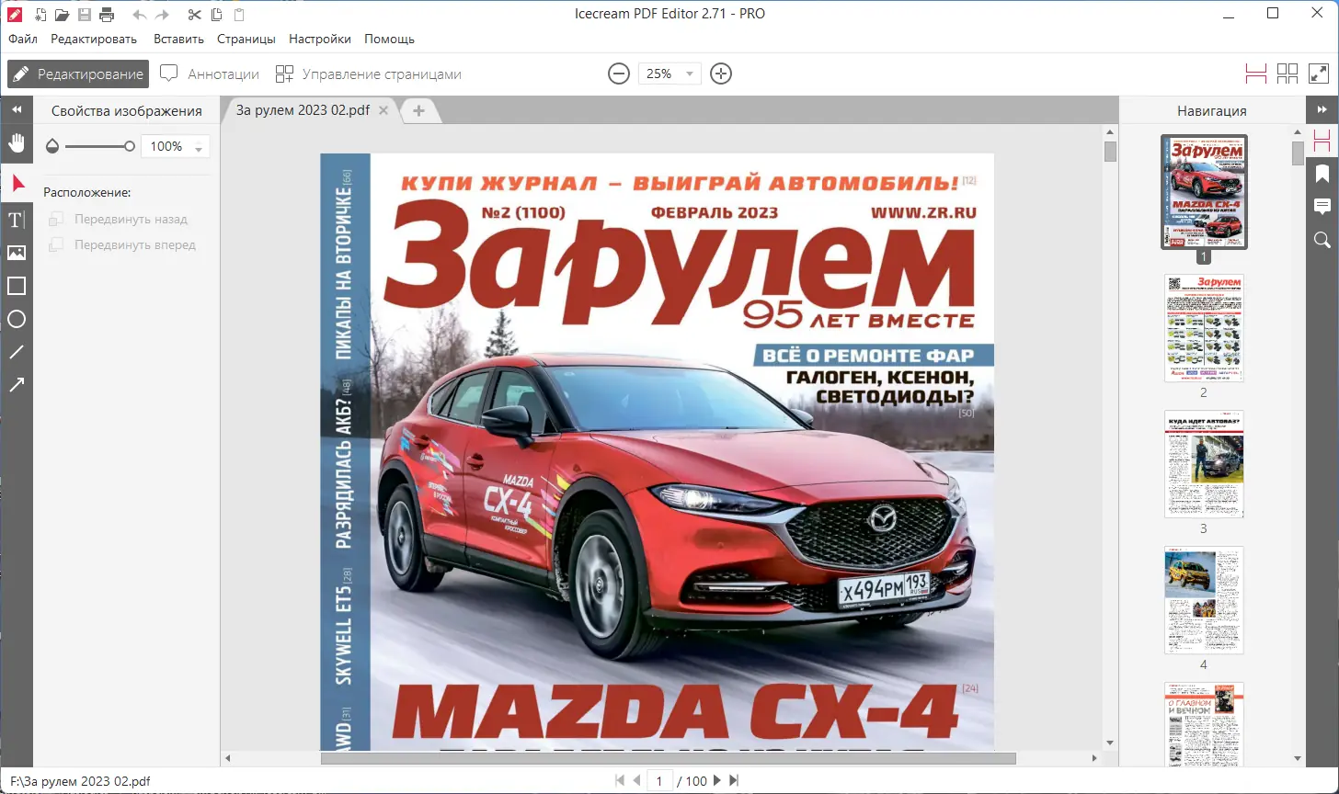Open a file with the folder icon

62,15
